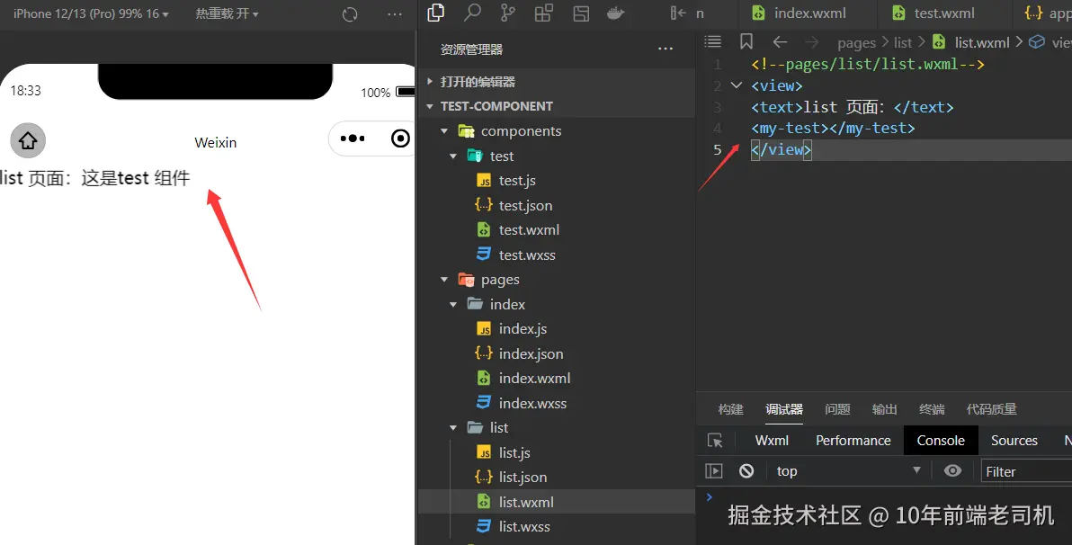Screen dimensions: 1072x545
Task: Toggle the editor outline list icon
Action: [713, 41]
